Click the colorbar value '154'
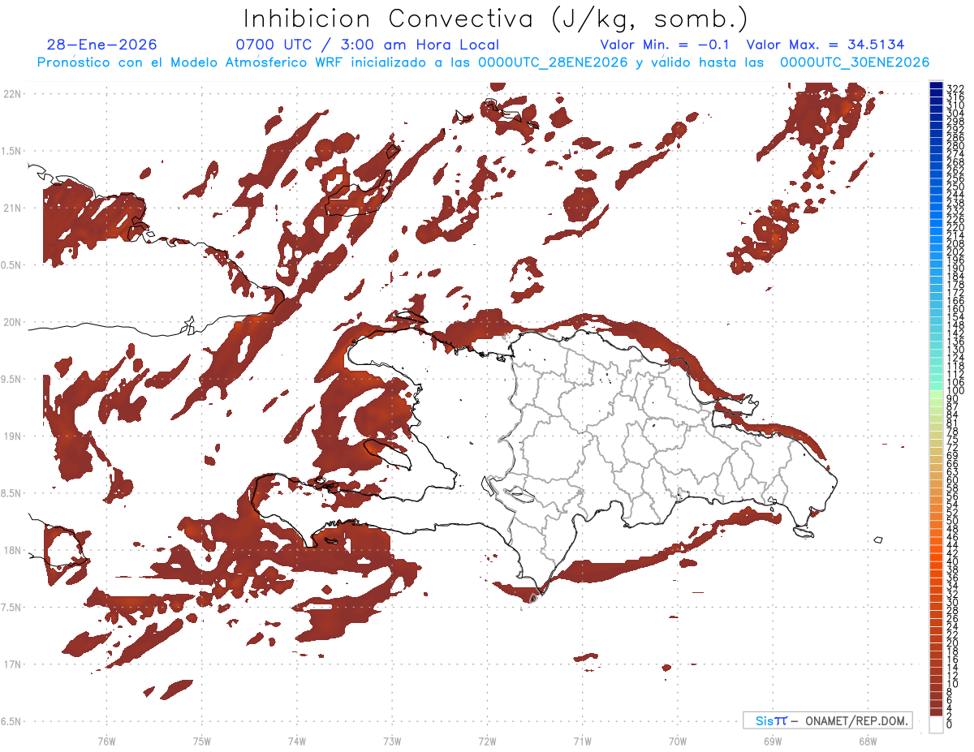 point(955,317)
